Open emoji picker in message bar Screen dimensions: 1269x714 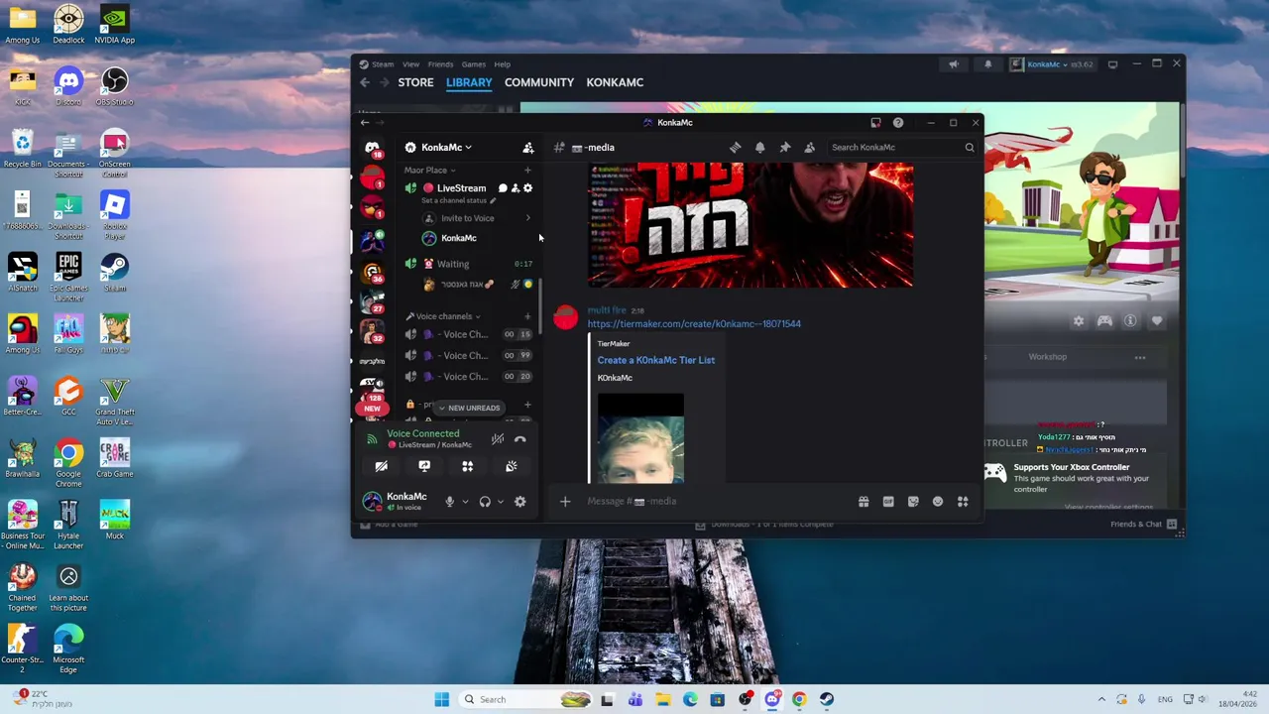[x=938, y=502]
